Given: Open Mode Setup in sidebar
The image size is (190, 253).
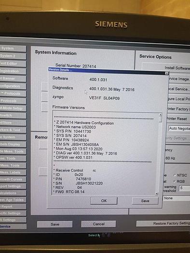Looking at the screenshot, I should click(13, 108).
